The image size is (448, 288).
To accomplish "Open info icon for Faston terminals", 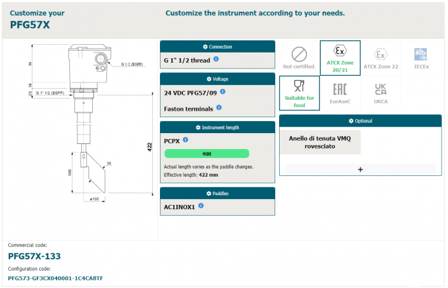I will 219,108.
